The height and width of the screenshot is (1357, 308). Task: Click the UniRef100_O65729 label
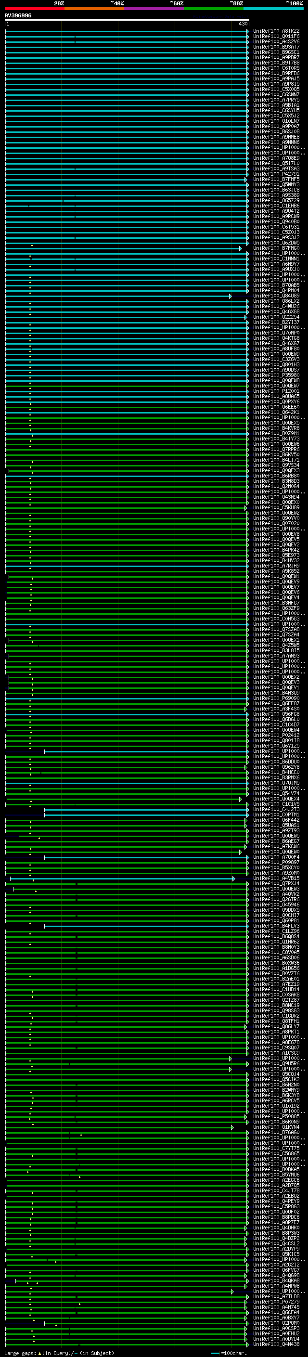(x=276, y=200)
